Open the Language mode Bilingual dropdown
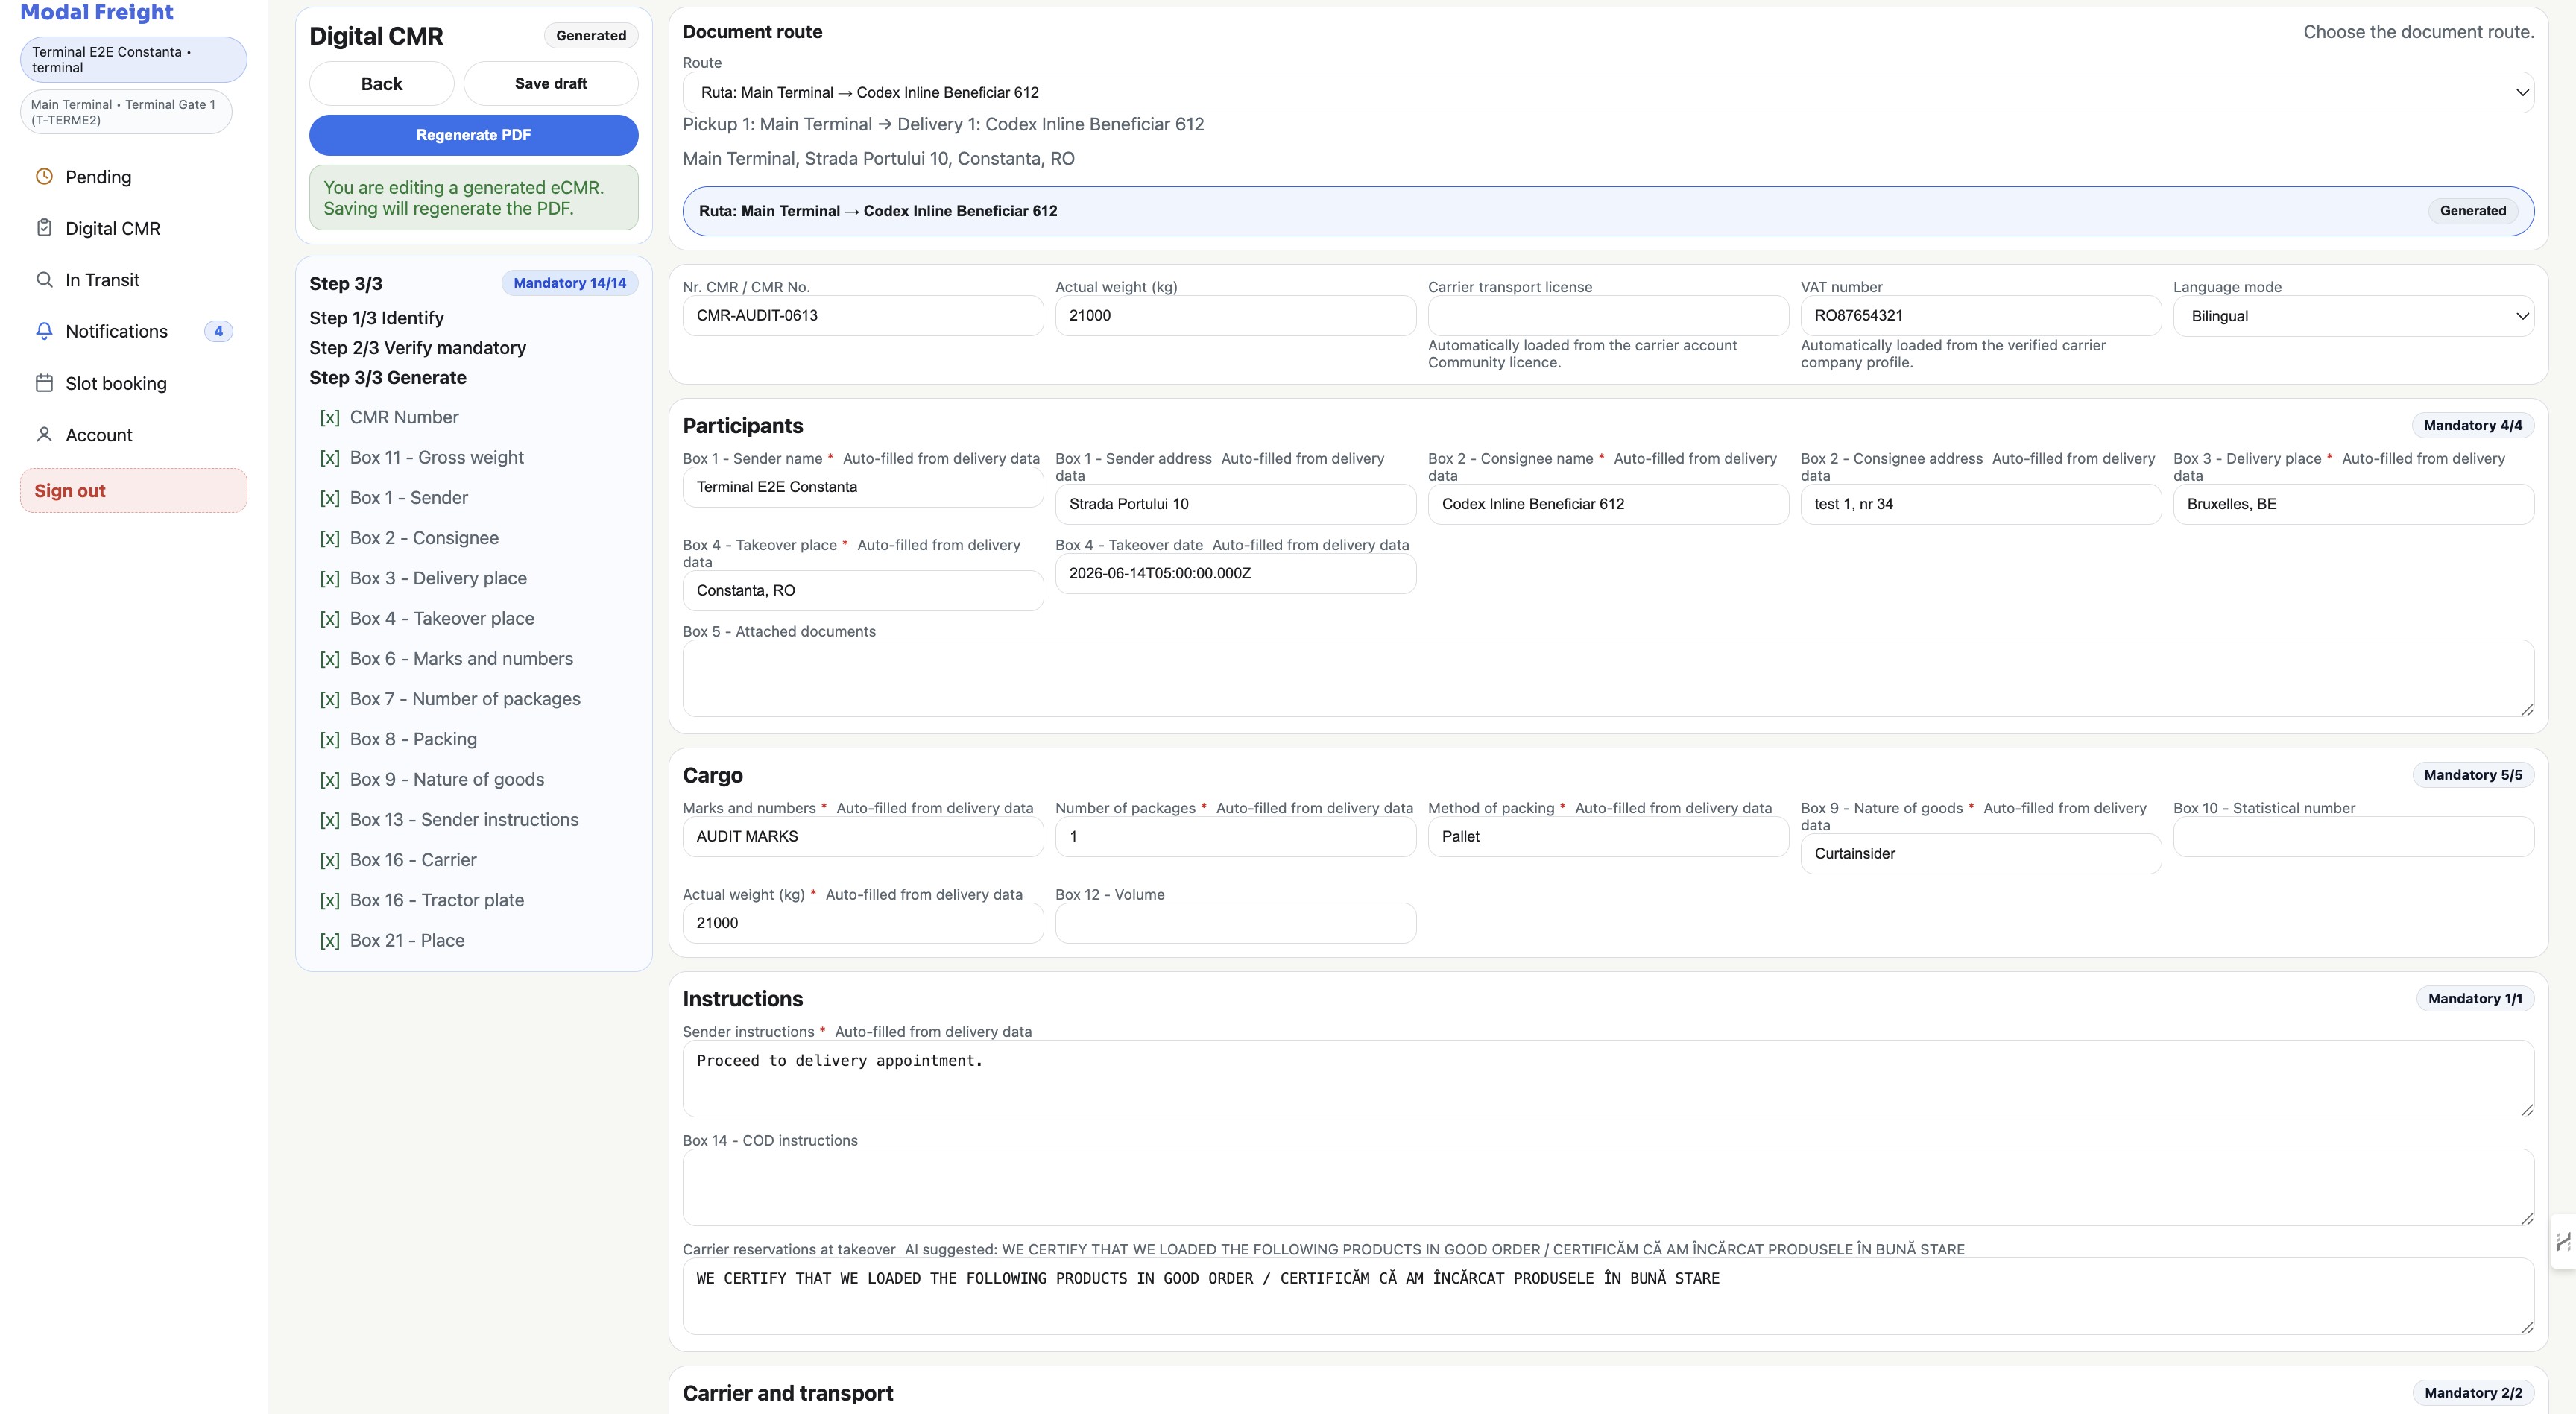The image size is (2576, 1414). pos(2353,316)
